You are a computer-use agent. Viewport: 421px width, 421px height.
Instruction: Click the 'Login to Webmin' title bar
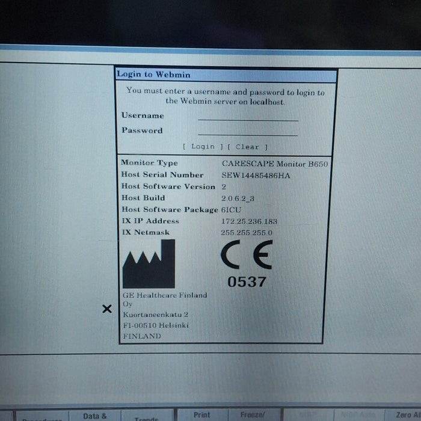click(226, 75)
